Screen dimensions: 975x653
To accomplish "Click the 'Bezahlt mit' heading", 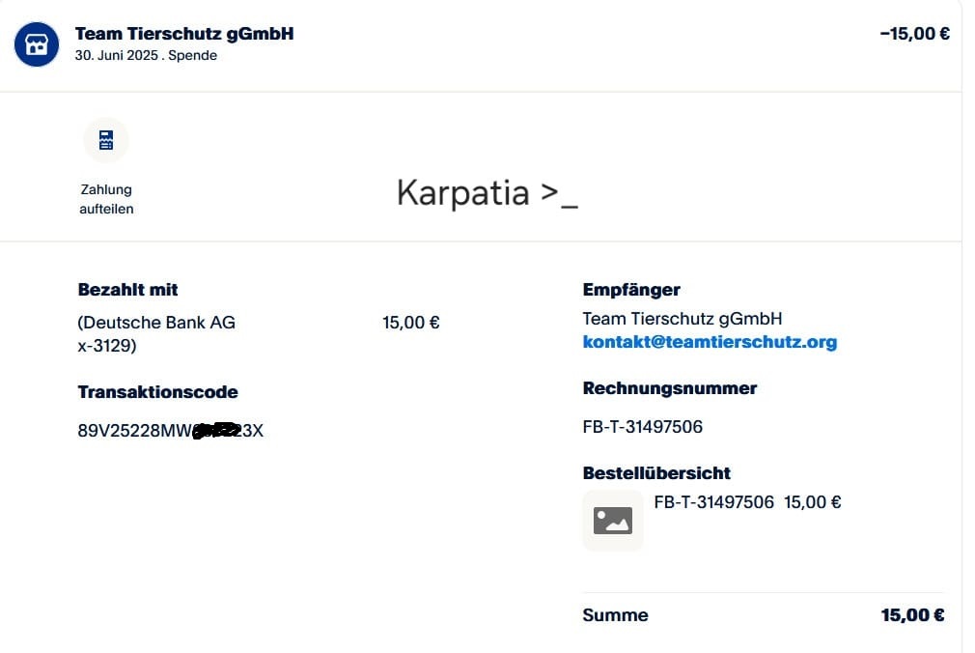I will click(x=127, y=290).
